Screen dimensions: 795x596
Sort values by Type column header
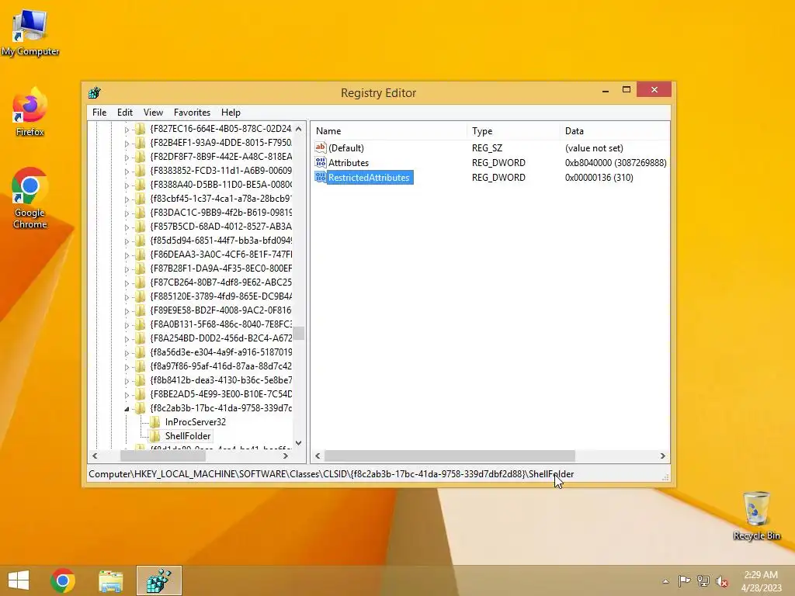tap(513, 130)
